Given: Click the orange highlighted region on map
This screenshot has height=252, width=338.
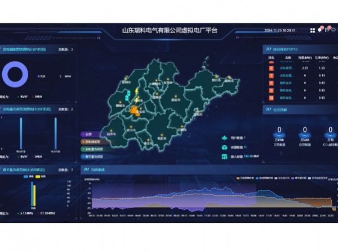Looking at the screenshot, I should click(135, 111).
